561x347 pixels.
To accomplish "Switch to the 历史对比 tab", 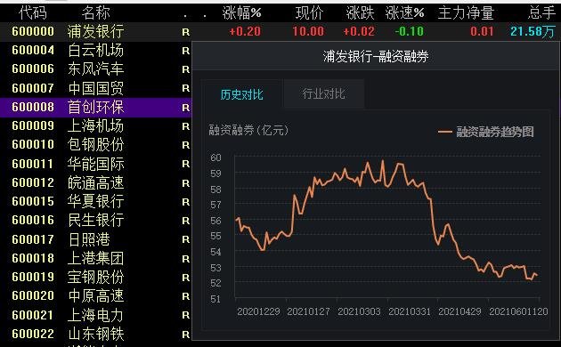I will click(242, 94).
